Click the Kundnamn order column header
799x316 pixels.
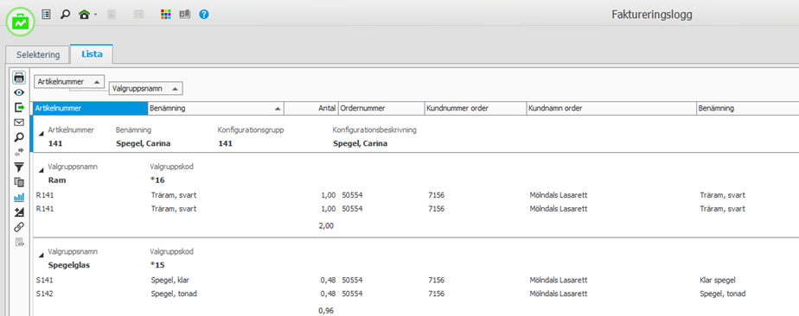(611, 109)
